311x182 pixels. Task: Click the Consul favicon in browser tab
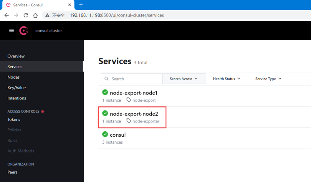(x=8, y=5)
